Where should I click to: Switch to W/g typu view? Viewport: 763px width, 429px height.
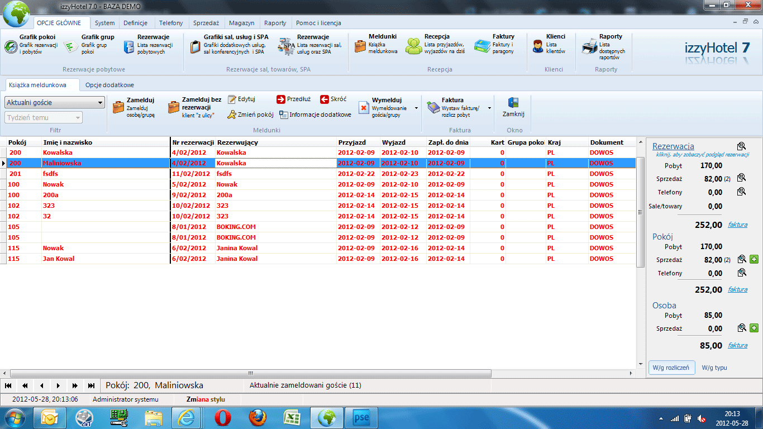[714, 368]
